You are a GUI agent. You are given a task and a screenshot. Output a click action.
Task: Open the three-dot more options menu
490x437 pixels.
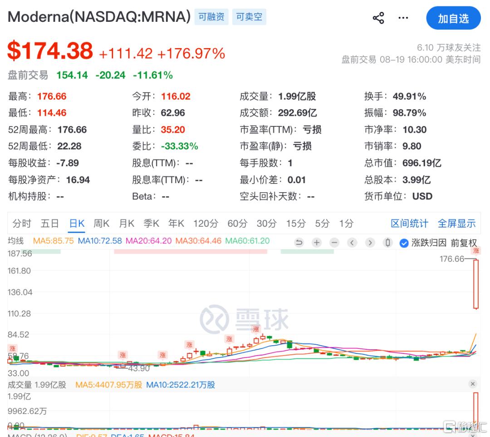pyautogui.click(x=403, y=18)
